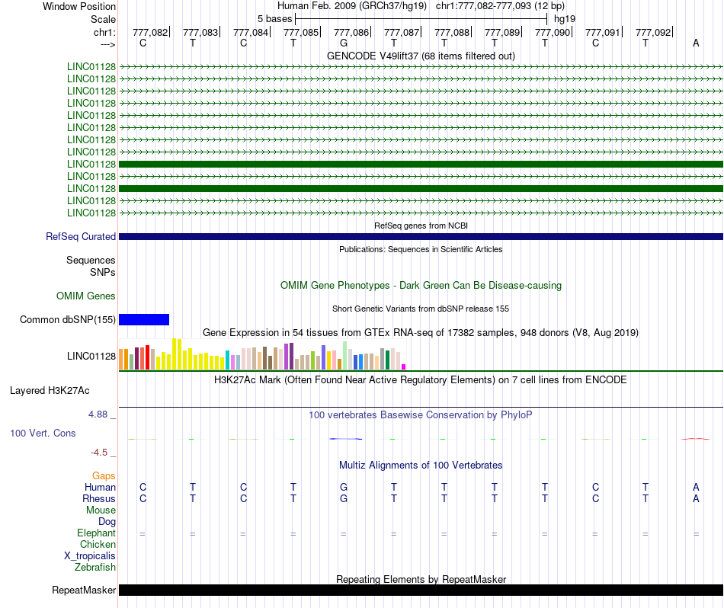This screenshot has width=724, height=608.
Task: Click the orange 'Gaps' label
Action: (x=104, y=475)
